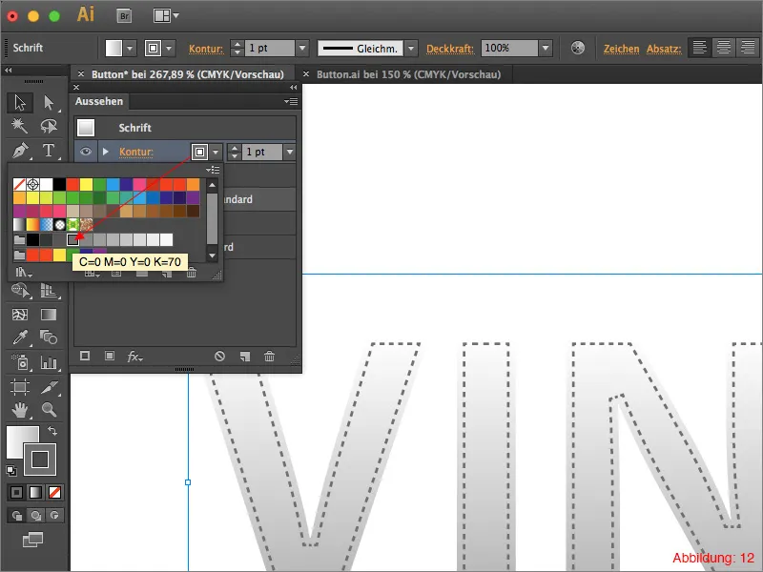Click the add new fill icon in Aussehen panel
Image resolution: width=763 pixels, height=572 pixels.
click(x=110, y=356)
